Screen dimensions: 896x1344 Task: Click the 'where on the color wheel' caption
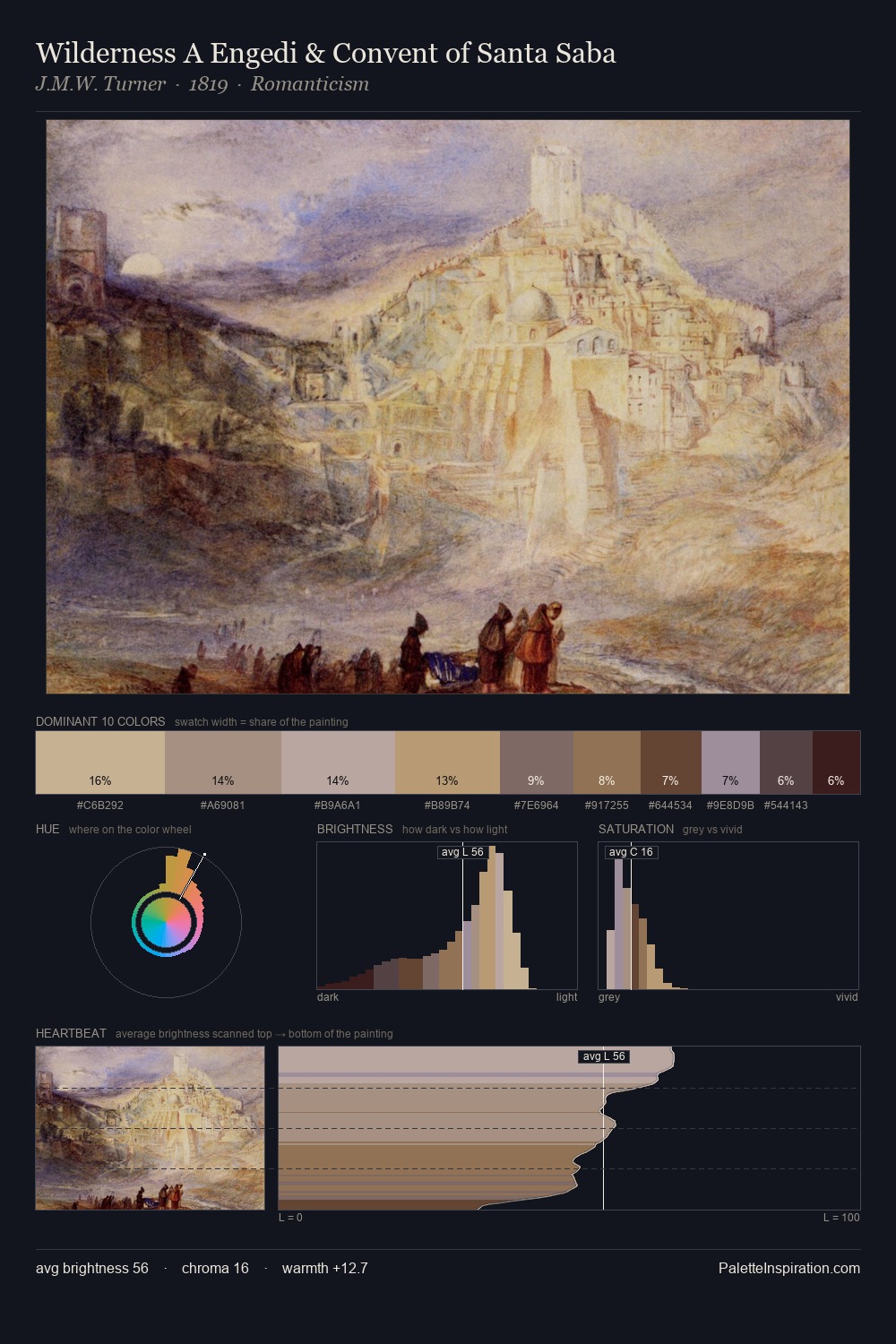[x=130, y=830]
